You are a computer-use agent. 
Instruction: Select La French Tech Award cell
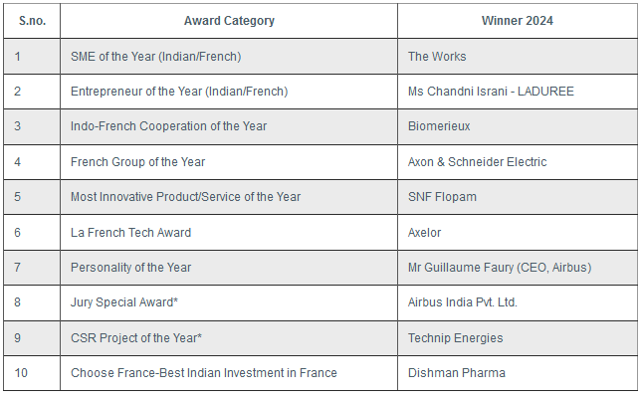pyautogui.click(x=130, y=232)
